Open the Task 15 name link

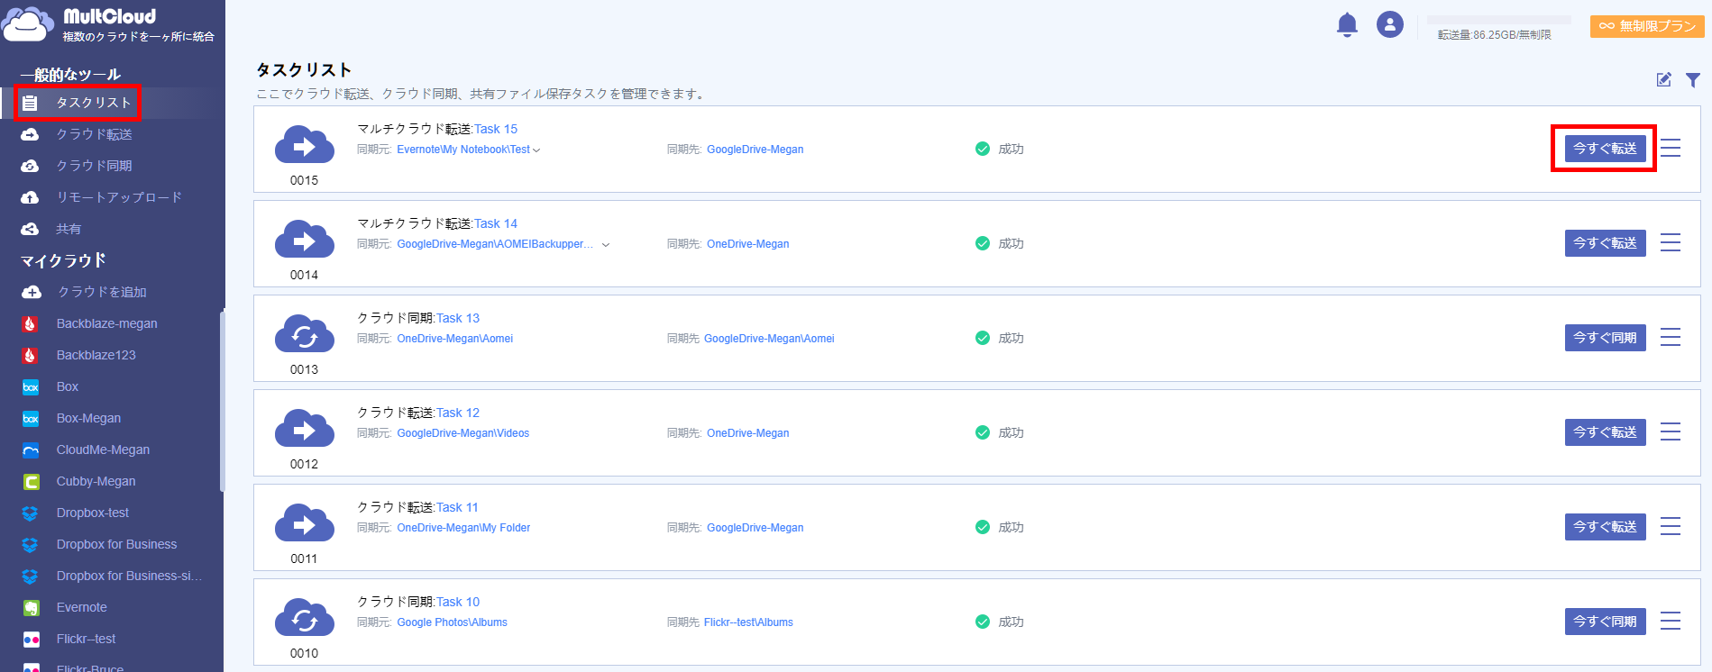click(496, 129)
